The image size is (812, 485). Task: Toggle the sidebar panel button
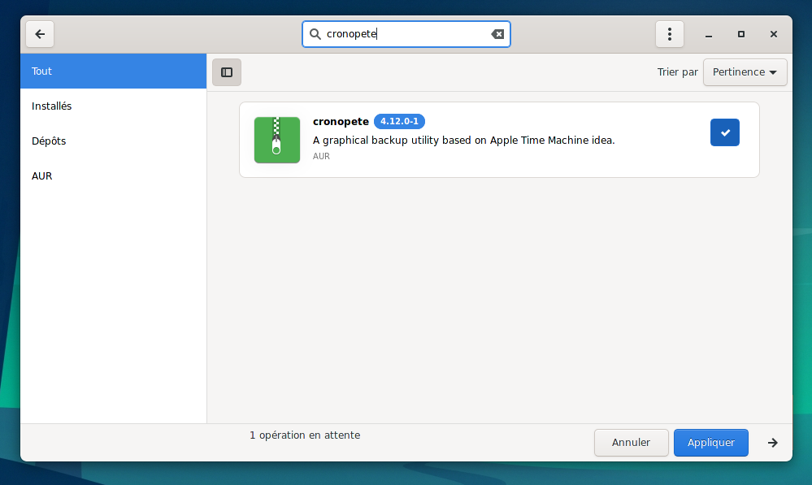pos(227,72)
